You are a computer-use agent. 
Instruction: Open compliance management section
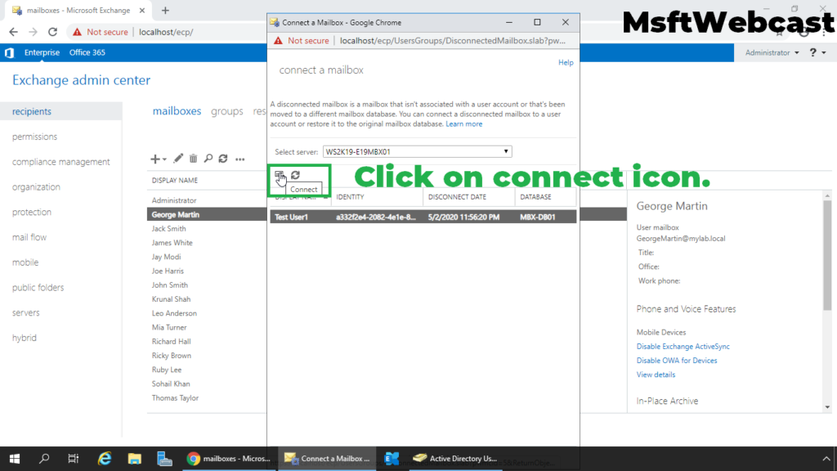(60, 162)
